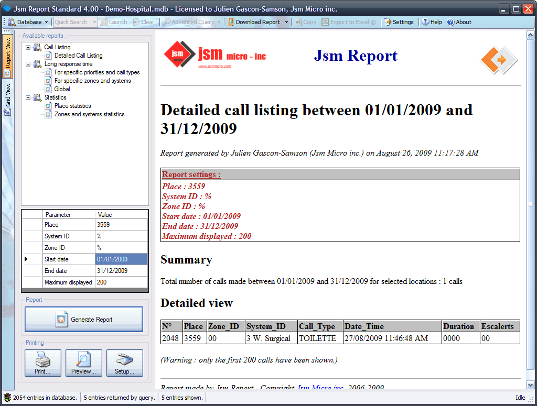537x406 pixels.
Task: Click the TOILETTE call type cell
Action: pyautogui.click(x=320, y=338)
